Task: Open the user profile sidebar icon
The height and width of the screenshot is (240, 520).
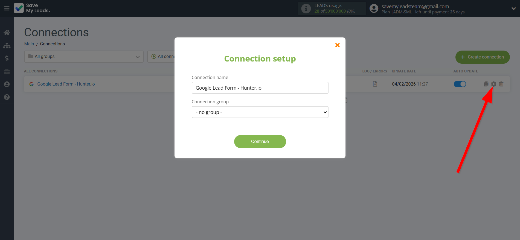Action: (x=7, y=84)
